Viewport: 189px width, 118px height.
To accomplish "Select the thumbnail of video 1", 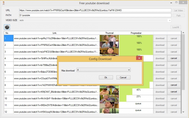I will click(x=109, y=38).
